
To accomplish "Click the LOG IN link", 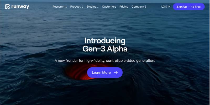I will [x=166, y=7].
